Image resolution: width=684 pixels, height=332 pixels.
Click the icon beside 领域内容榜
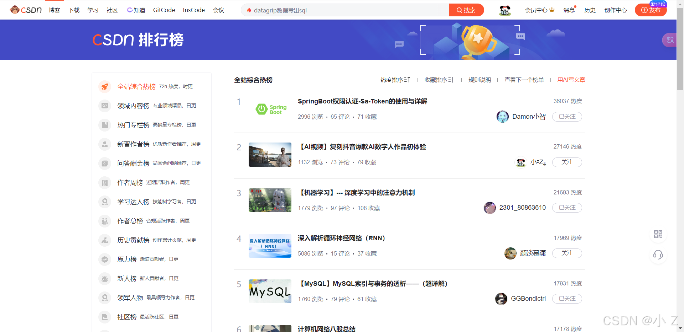[105, 106]
